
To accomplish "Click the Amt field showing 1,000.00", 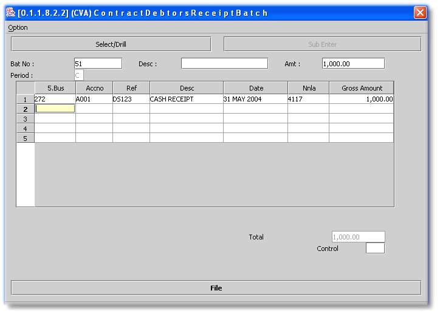I will click(x=353, y=64).
